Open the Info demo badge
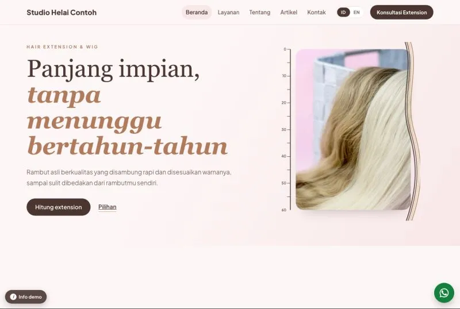This screenshot has height=309, width=460. (26, 297)
